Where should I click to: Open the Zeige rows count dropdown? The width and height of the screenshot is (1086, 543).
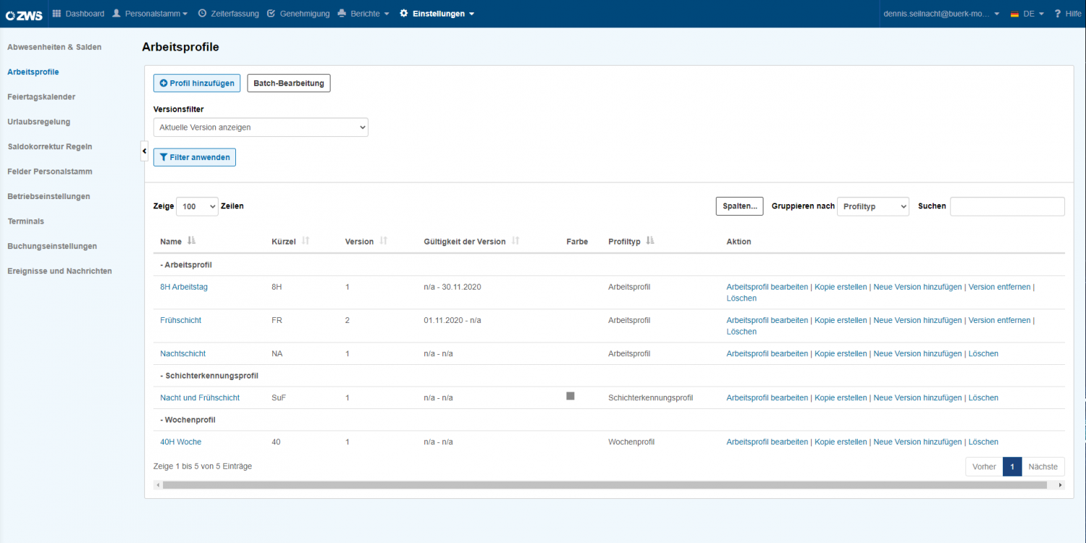pyautogui.click(x=197, y=206)
